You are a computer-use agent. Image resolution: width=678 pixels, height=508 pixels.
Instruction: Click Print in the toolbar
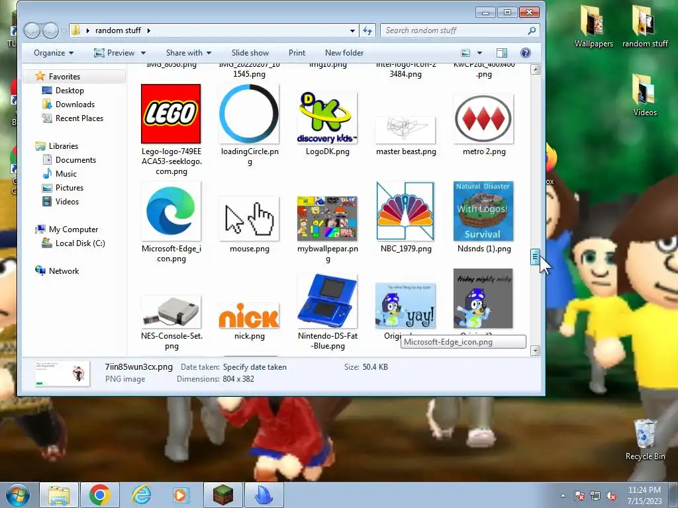point(297,53)
